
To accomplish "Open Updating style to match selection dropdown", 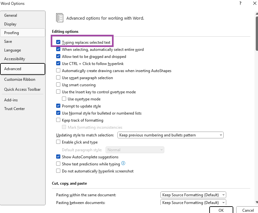I will (170, 135).
